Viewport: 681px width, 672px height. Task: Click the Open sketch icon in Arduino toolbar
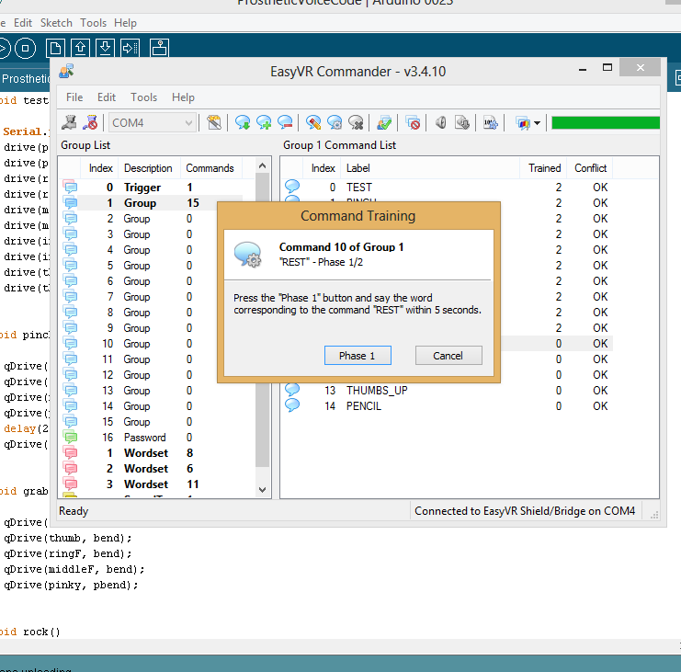[80, 48]
